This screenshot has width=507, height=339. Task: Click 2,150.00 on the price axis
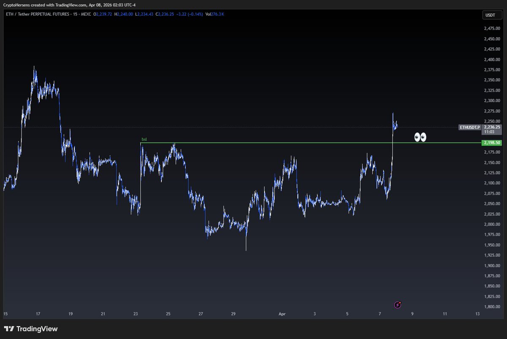[x=492, y=163]
